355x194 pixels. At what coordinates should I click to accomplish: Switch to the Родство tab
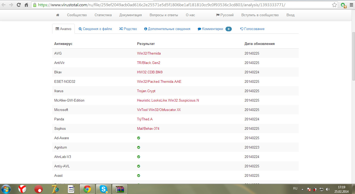coord(128,29)
